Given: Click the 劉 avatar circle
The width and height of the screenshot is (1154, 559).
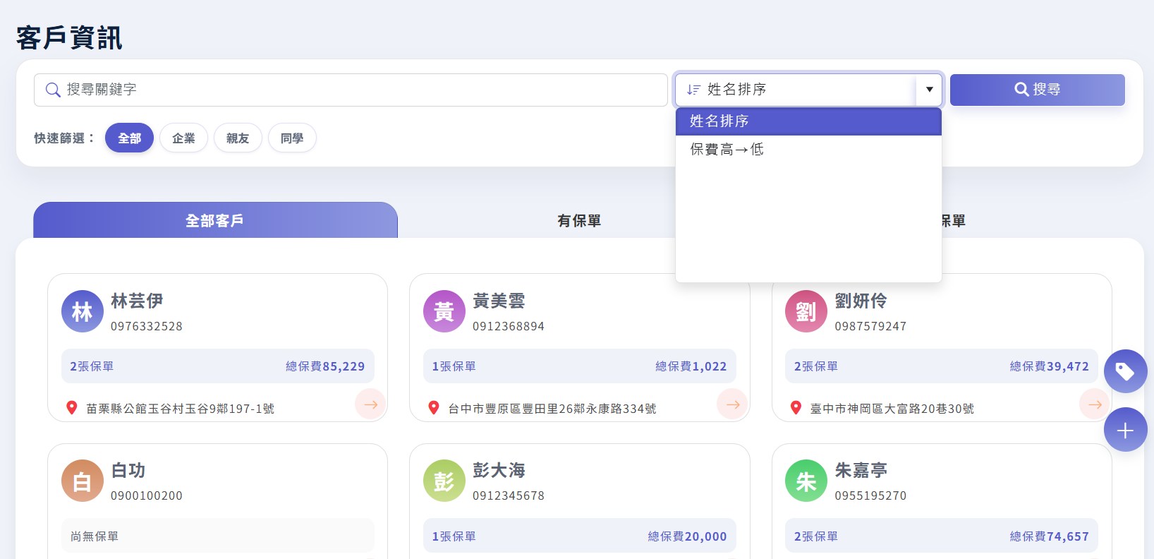Looking at the screenshot, I should point(806,311).
